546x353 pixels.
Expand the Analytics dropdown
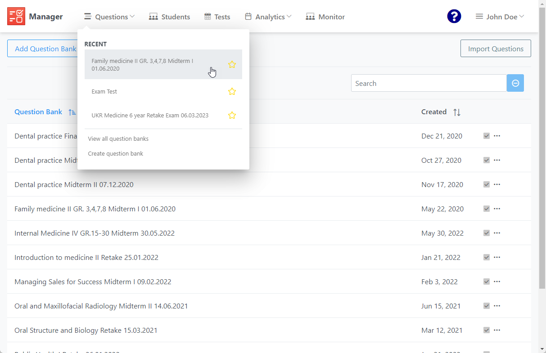[x=268, y=17]
